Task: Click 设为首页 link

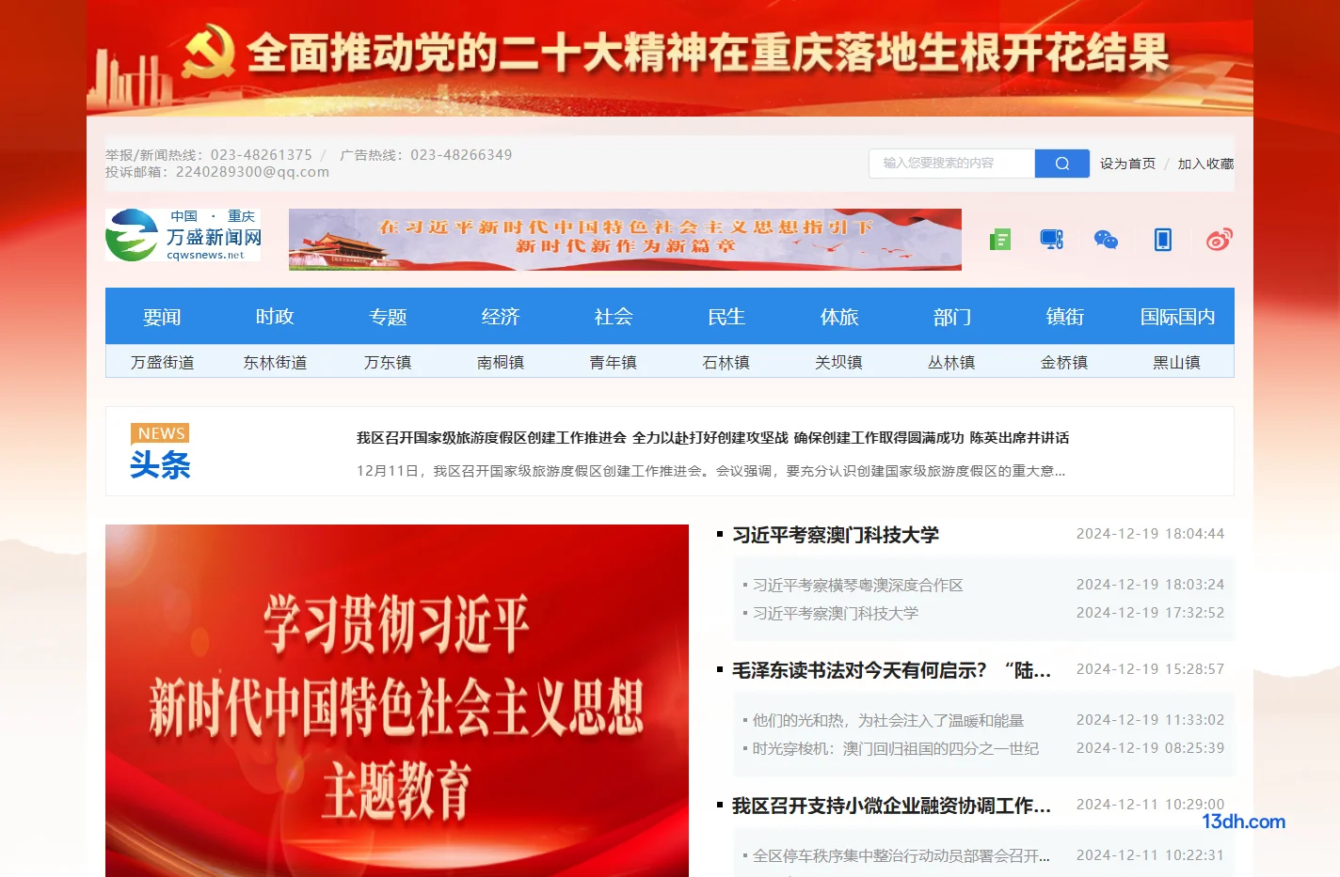Action: click(1127, 164)
